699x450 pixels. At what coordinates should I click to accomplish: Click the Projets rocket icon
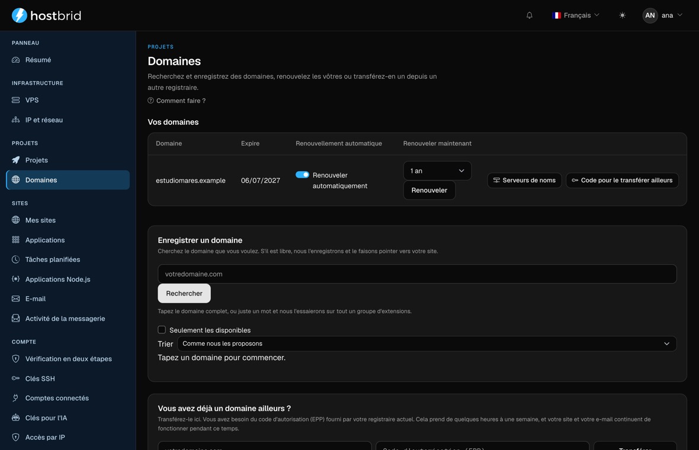click(x=15, y=160)
